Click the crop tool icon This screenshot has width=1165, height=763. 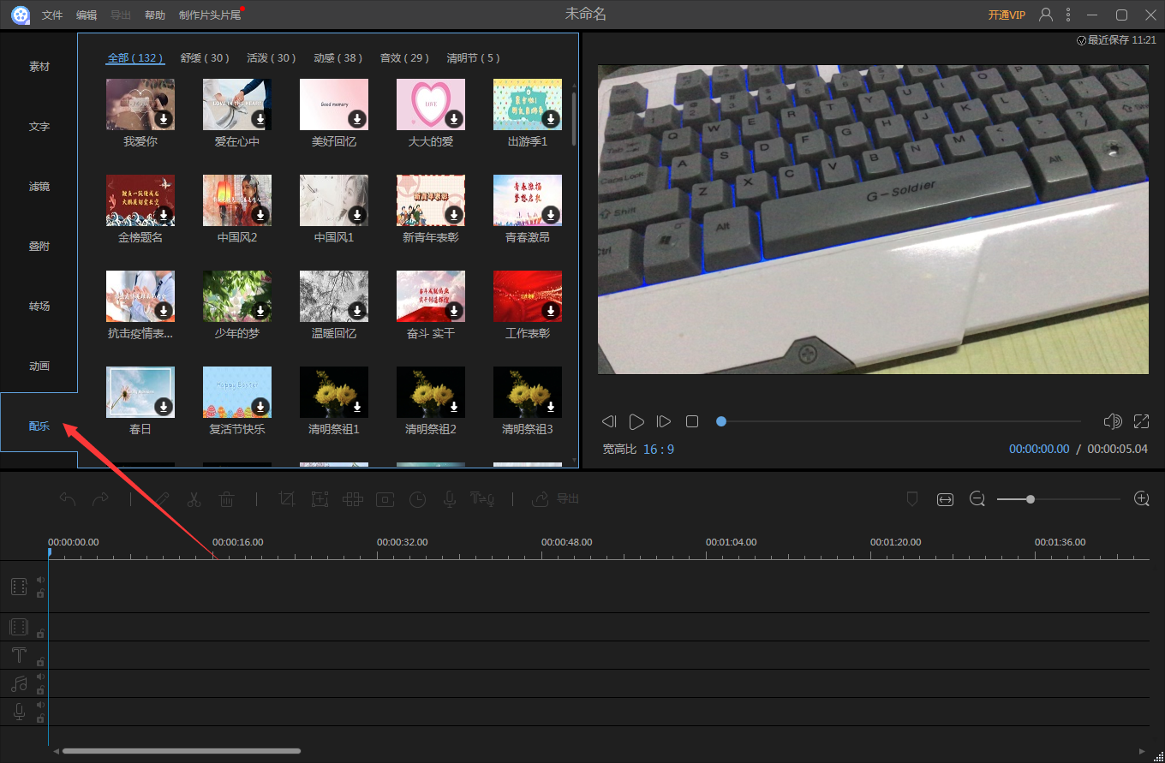tap(287, 499)
